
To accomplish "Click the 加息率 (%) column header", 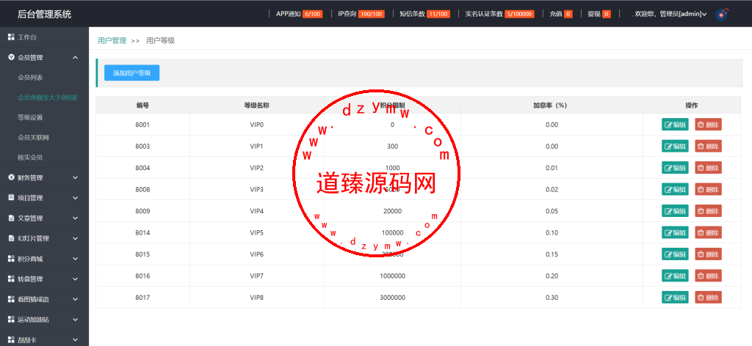I will 552,106.
